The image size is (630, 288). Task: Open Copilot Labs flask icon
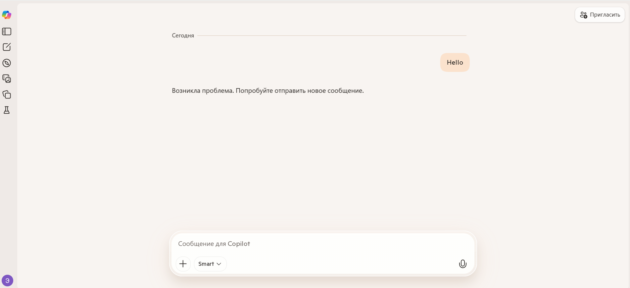tap(7, 110)
